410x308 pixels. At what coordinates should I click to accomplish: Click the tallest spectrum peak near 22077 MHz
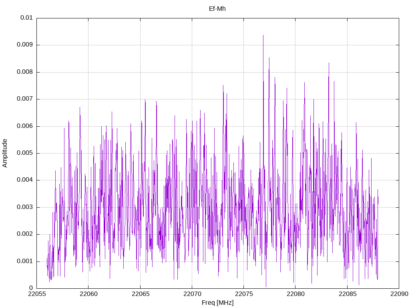point(263,35)
